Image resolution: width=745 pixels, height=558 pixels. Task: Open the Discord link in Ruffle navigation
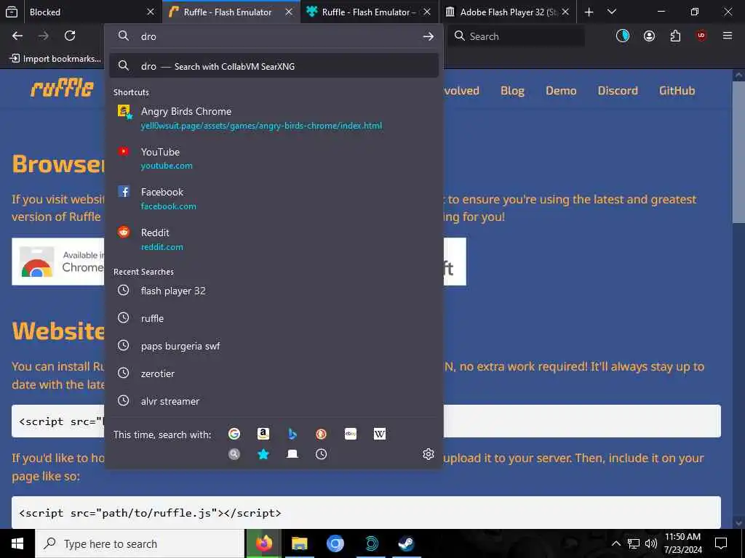pyautogui.click(x=618, y=91)
